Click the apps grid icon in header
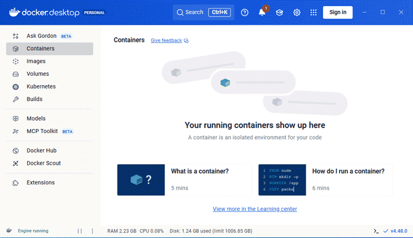The width and height of the screenshot is (413, 238). pyautogui.click(x=314, y=12)
